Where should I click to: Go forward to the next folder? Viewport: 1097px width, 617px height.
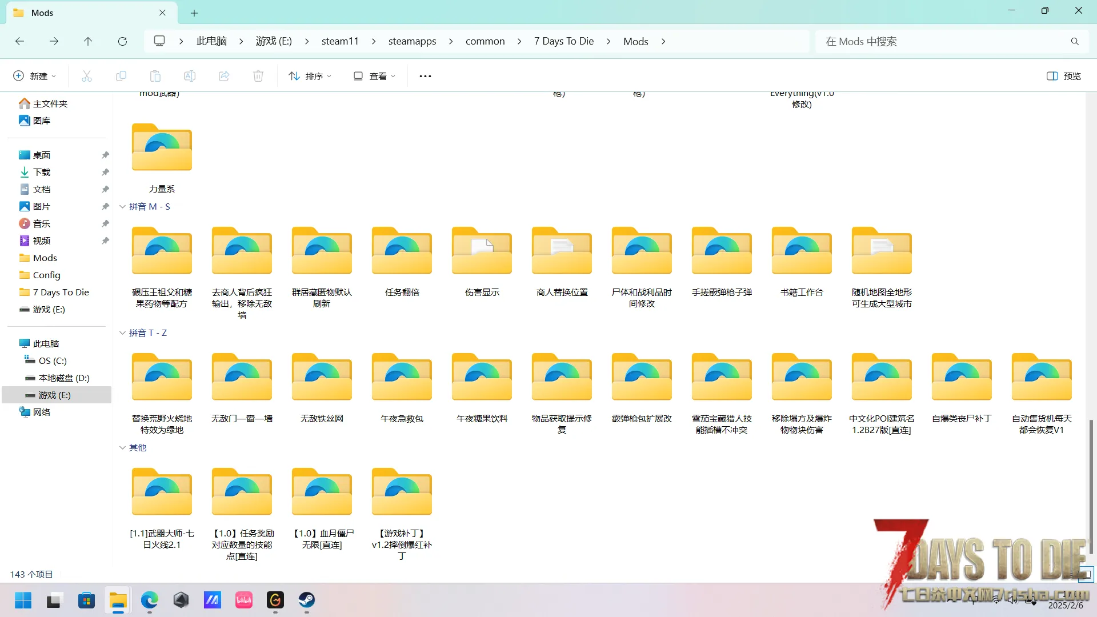(x=54, y=41)
